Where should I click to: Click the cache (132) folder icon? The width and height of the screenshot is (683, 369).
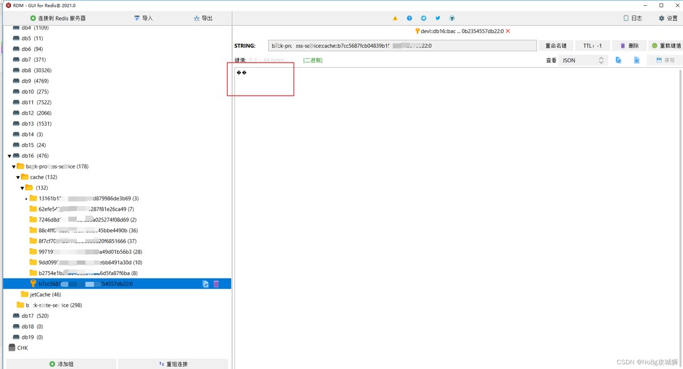tap(25, 177)
